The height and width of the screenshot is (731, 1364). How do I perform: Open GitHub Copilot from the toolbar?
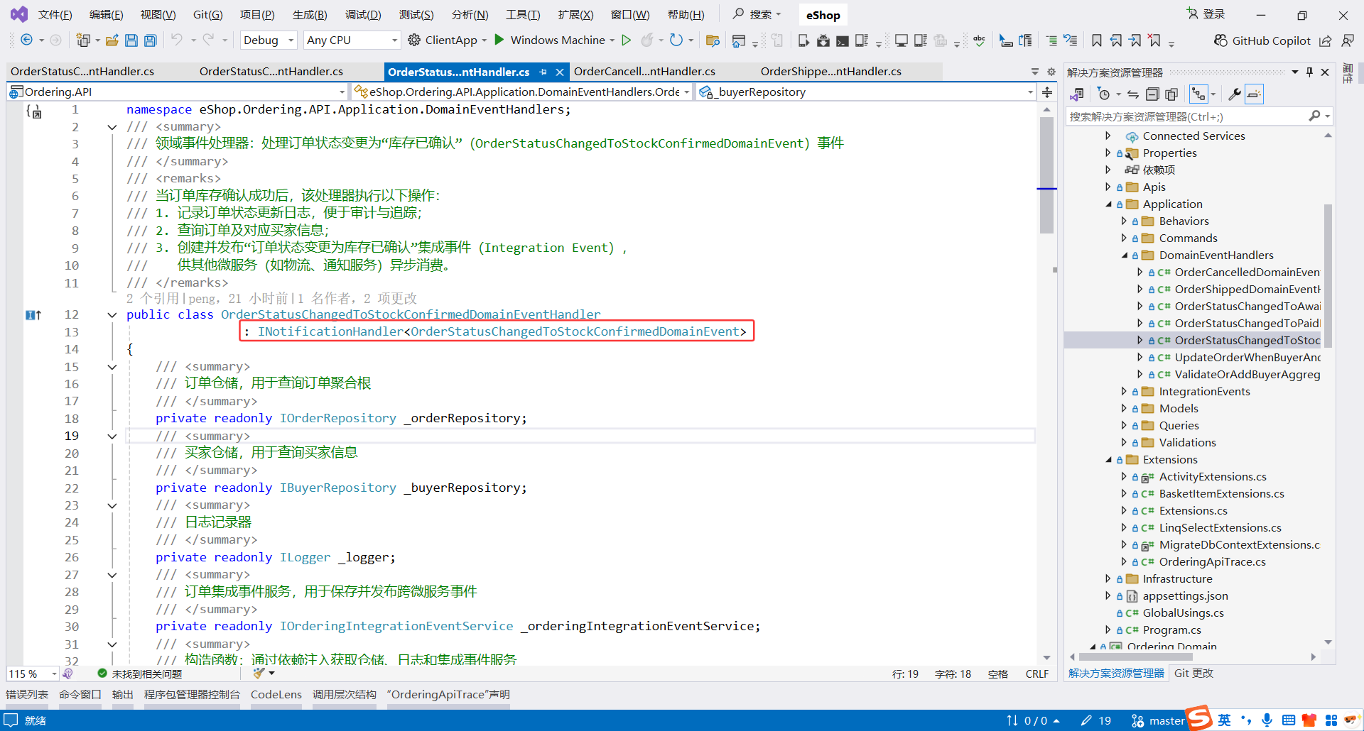(x=1262, y=40)
